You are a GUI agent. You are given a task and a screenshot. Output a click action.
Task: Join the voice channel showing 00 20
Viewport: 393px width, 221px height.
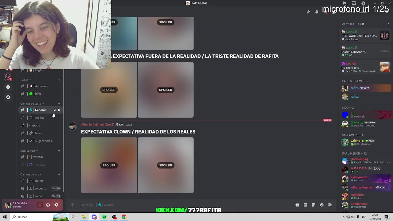coord(41,188)
